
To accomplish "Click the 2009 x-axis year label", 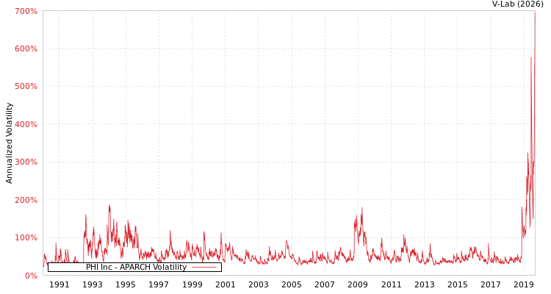I will coord(358,284).
